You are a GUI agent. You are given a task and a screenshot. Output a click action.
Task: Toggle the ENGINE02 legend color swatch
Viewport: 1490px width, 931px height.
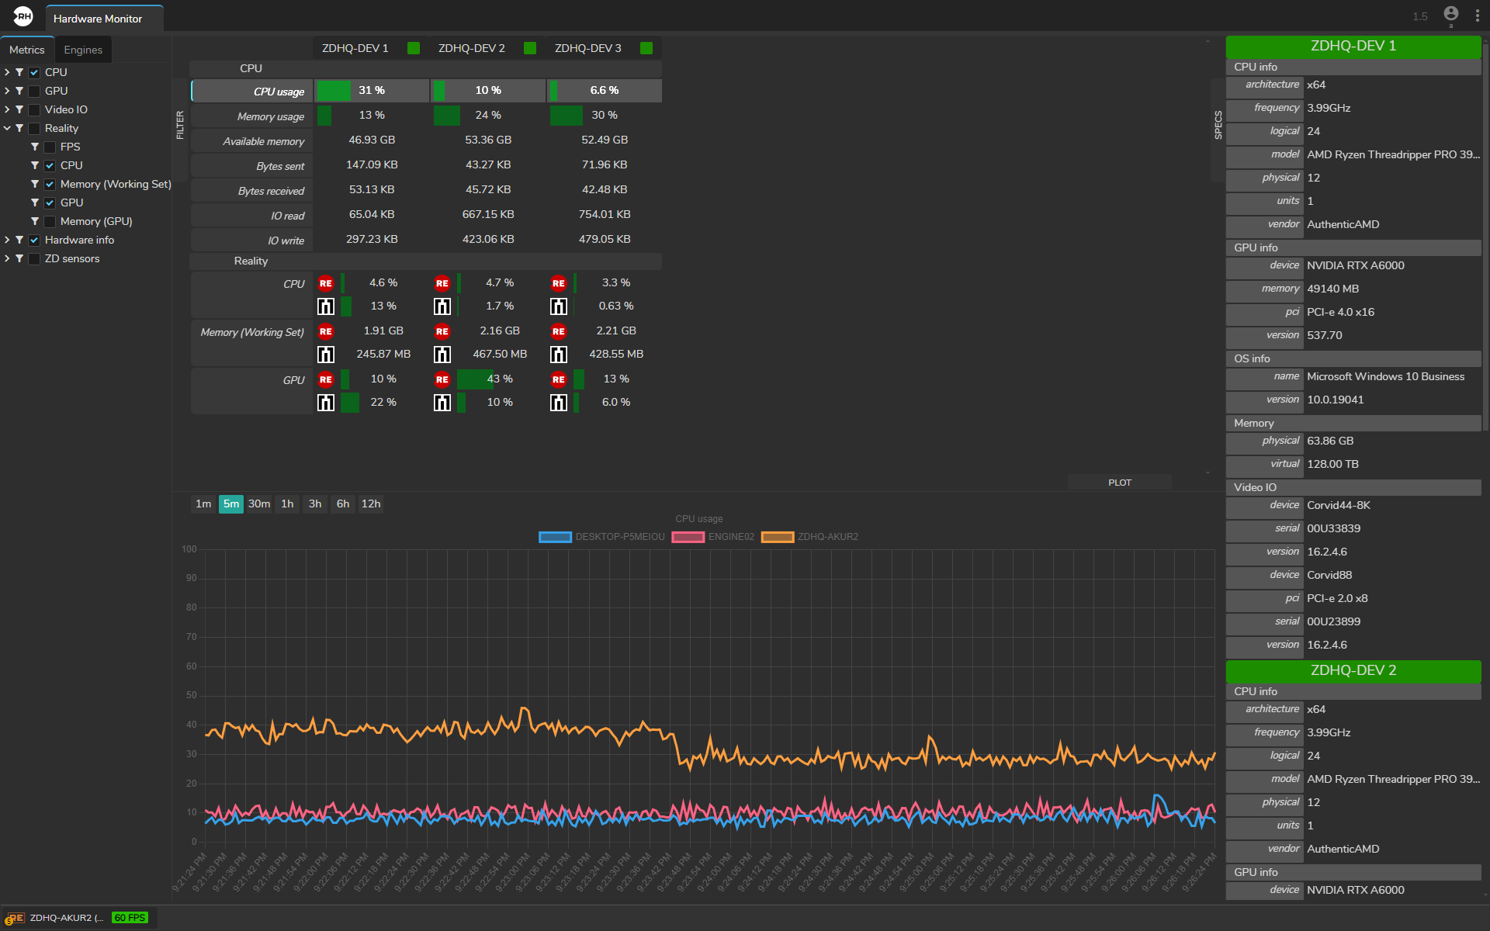point(688,537)
